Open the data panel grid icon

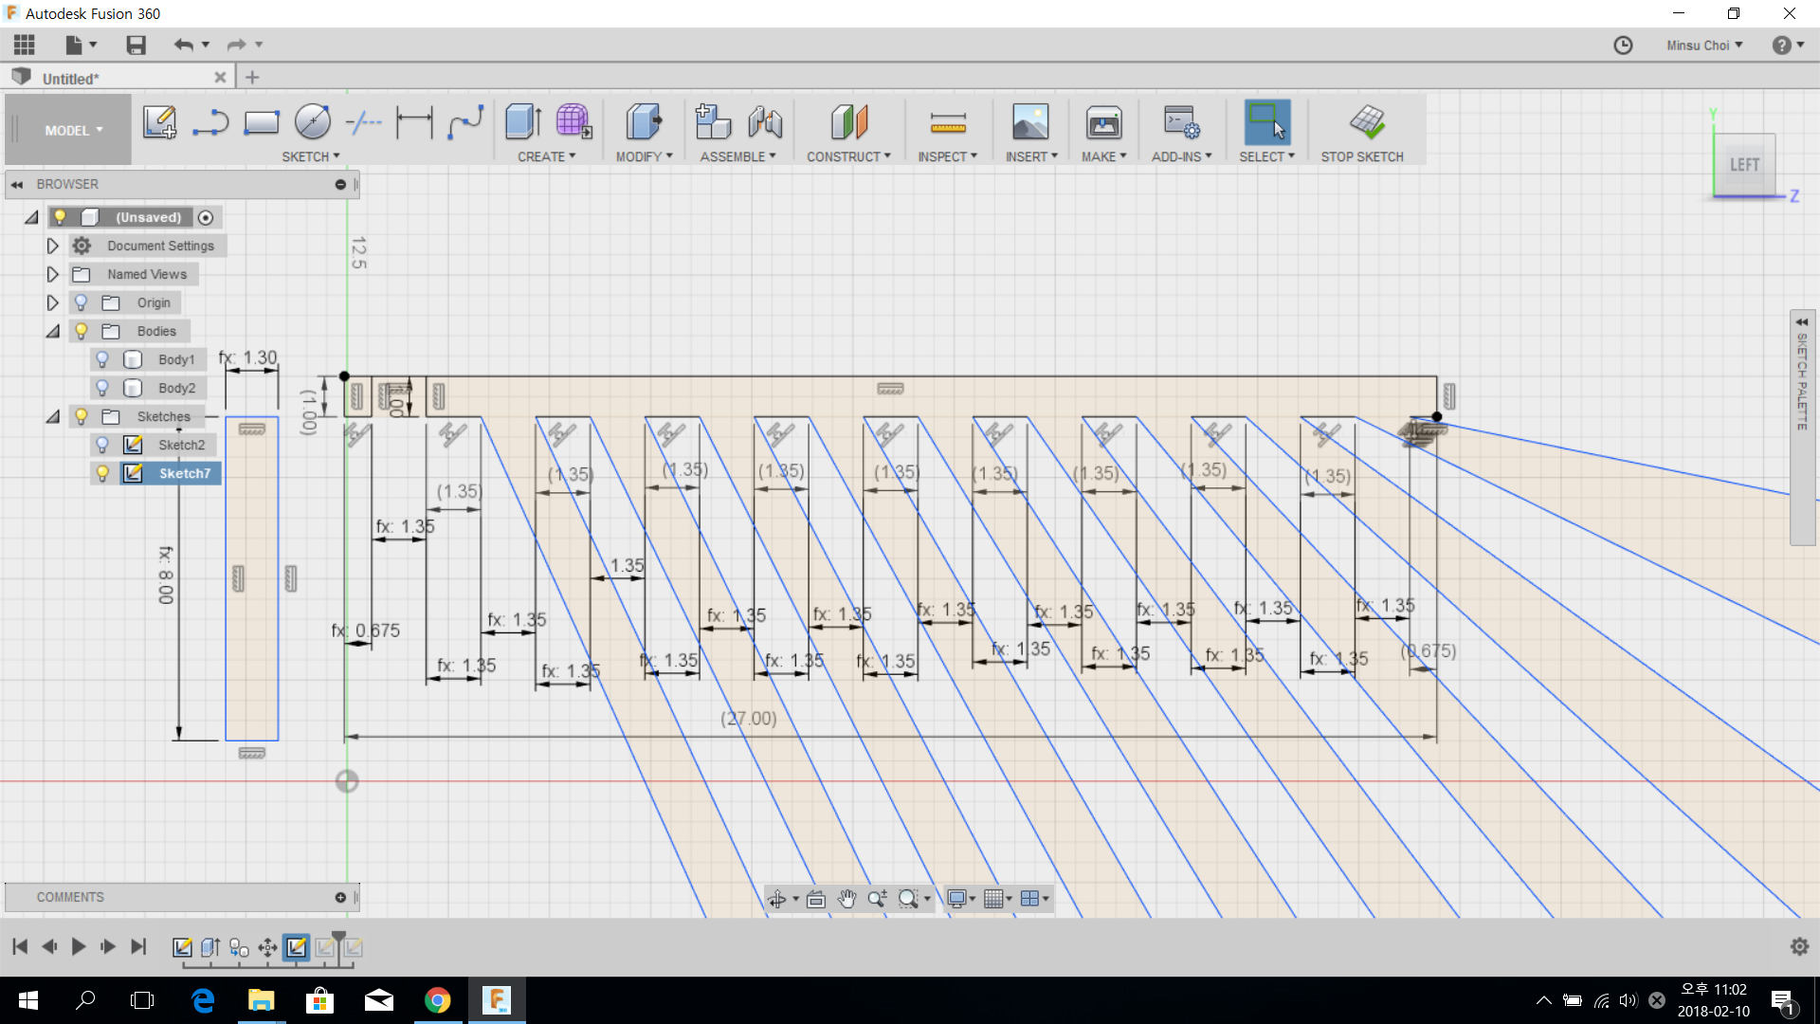click(x=25, y=45)
